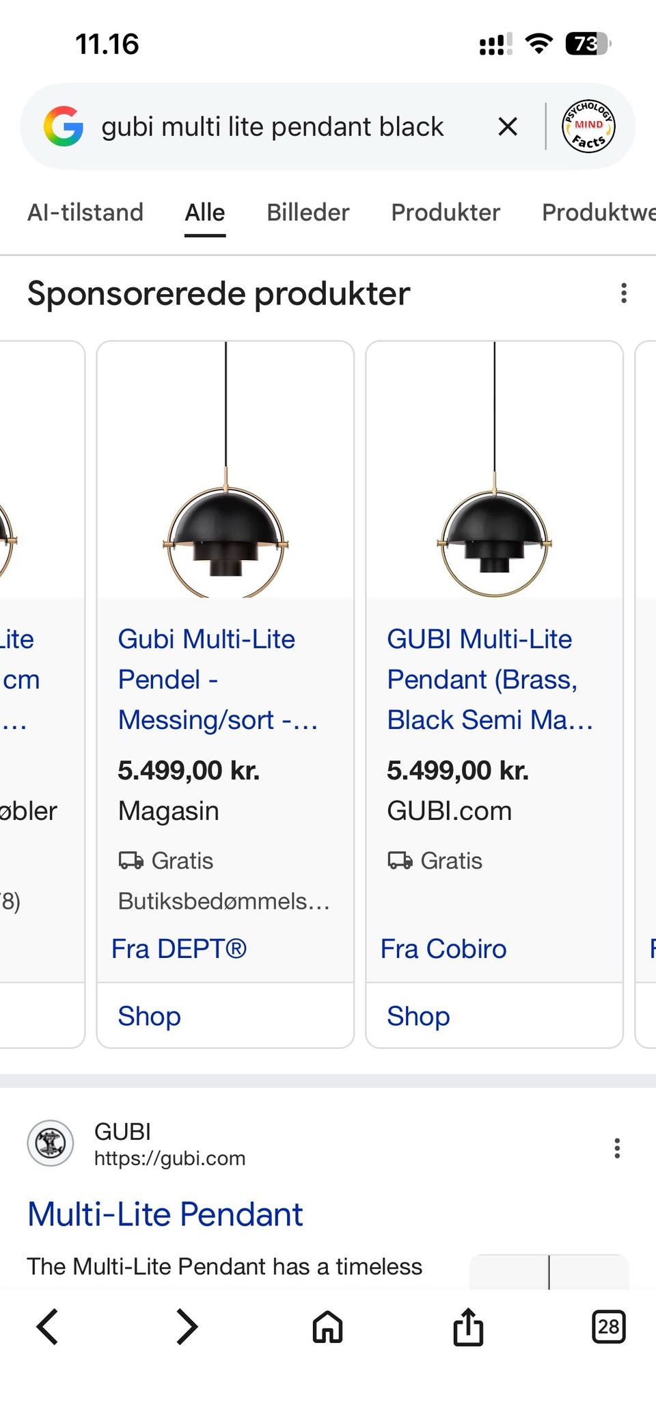Return home via the house icon
The image size is (656, 1421).
tap(327, 1327)
